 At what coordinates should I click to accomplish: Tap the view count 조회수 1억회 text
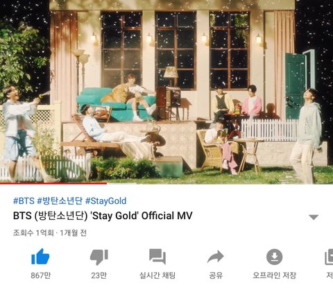[x=33, y=233]
